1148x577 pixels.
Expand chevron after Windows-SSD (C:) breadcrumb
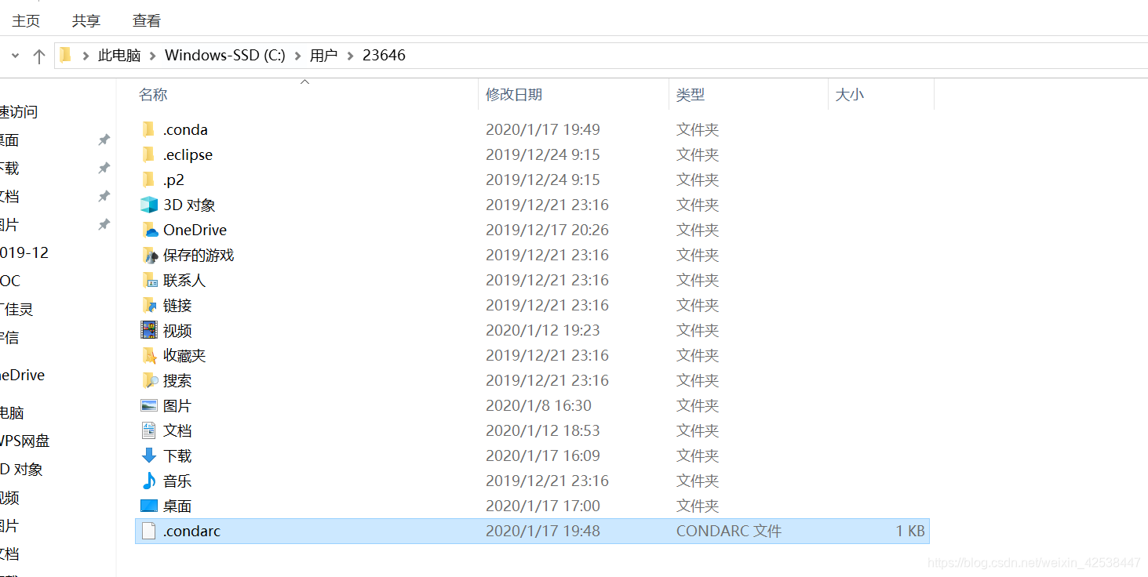(x=297, y=56)
